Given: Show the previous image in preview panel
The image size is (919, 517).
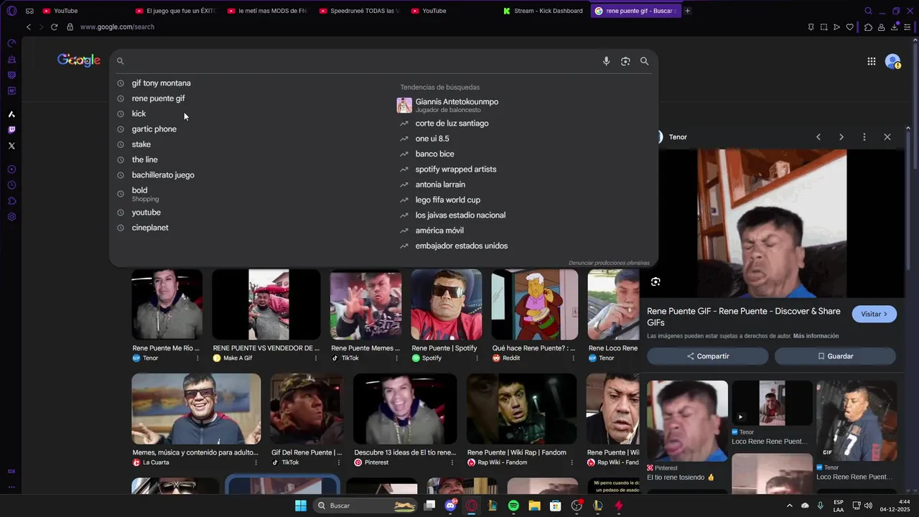Looking at the screenshot, I should 818,137.
